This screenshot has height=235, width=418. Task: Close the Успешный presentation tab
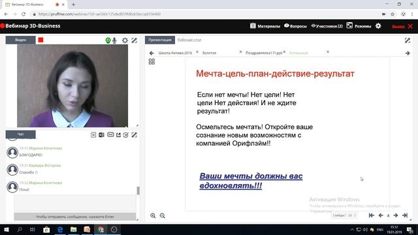pos(328,52)
